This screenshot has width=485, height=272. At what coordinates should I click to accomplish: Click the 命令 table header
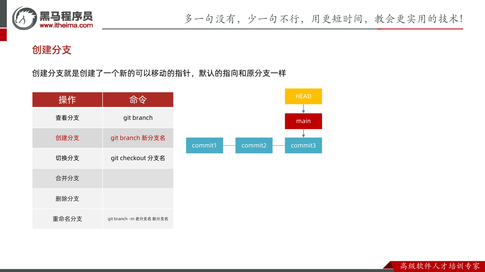[138, 100]
